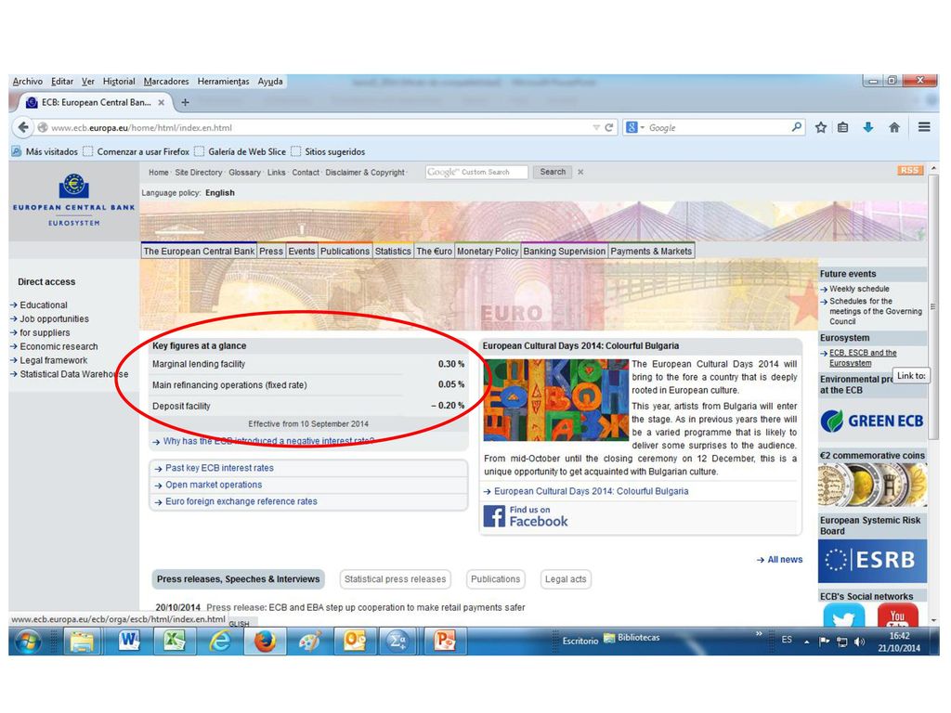Click the All news link
The width and height of the screenshot is (951, 713).
[785, 560]
